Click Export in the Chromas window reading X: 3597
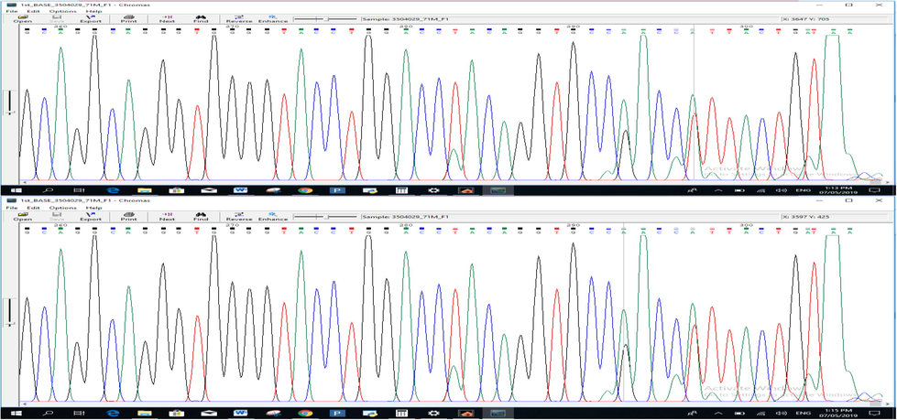Screen dimensions: 897x420 91,217
